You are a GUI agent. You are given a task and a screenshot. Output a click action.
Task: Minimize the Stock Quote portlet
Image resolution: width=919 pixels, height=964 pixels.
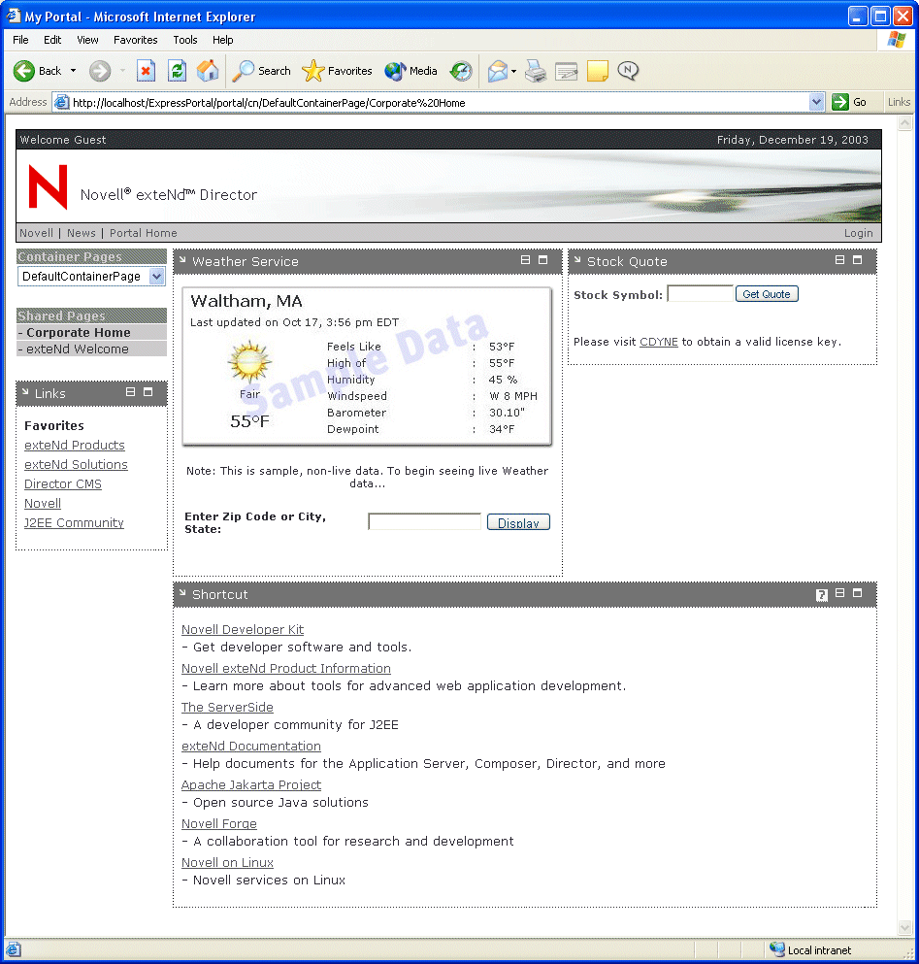(x=839, y=260)
